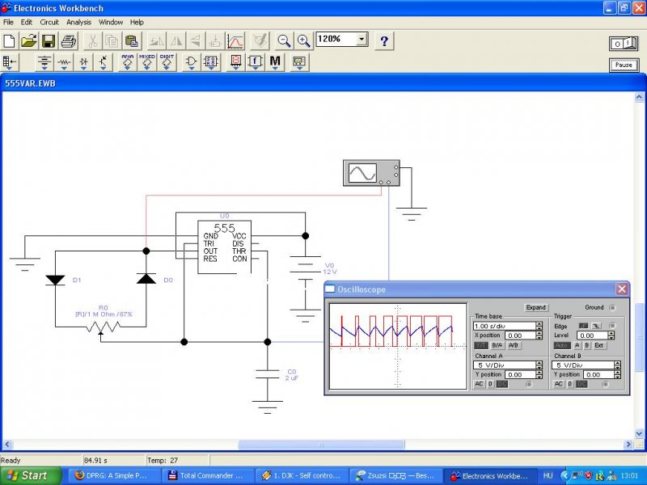The image size is (647, 485).
Task: Increase time base s/div value
Action: [539, 324]
